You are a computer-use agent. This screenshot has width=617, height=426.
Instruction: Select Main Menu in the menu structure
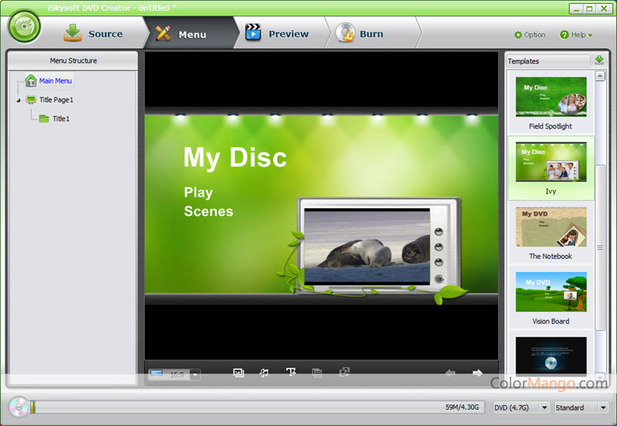pyautogui.click(x=56, y=81)
